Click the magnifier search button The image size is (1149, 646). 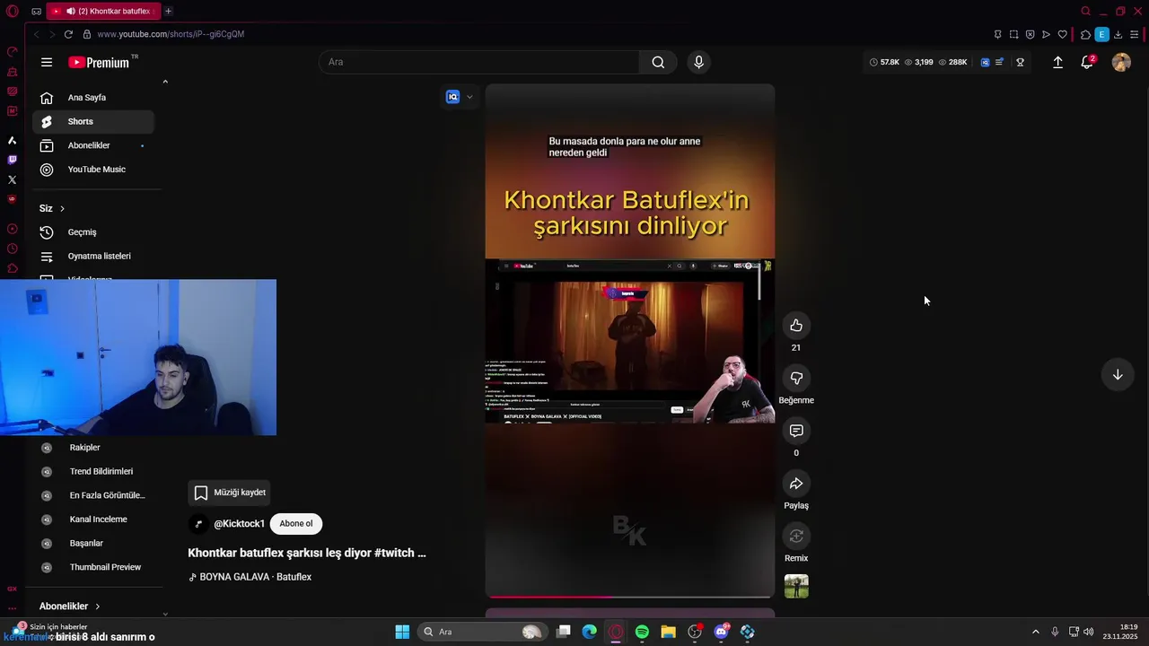point(658,62)
